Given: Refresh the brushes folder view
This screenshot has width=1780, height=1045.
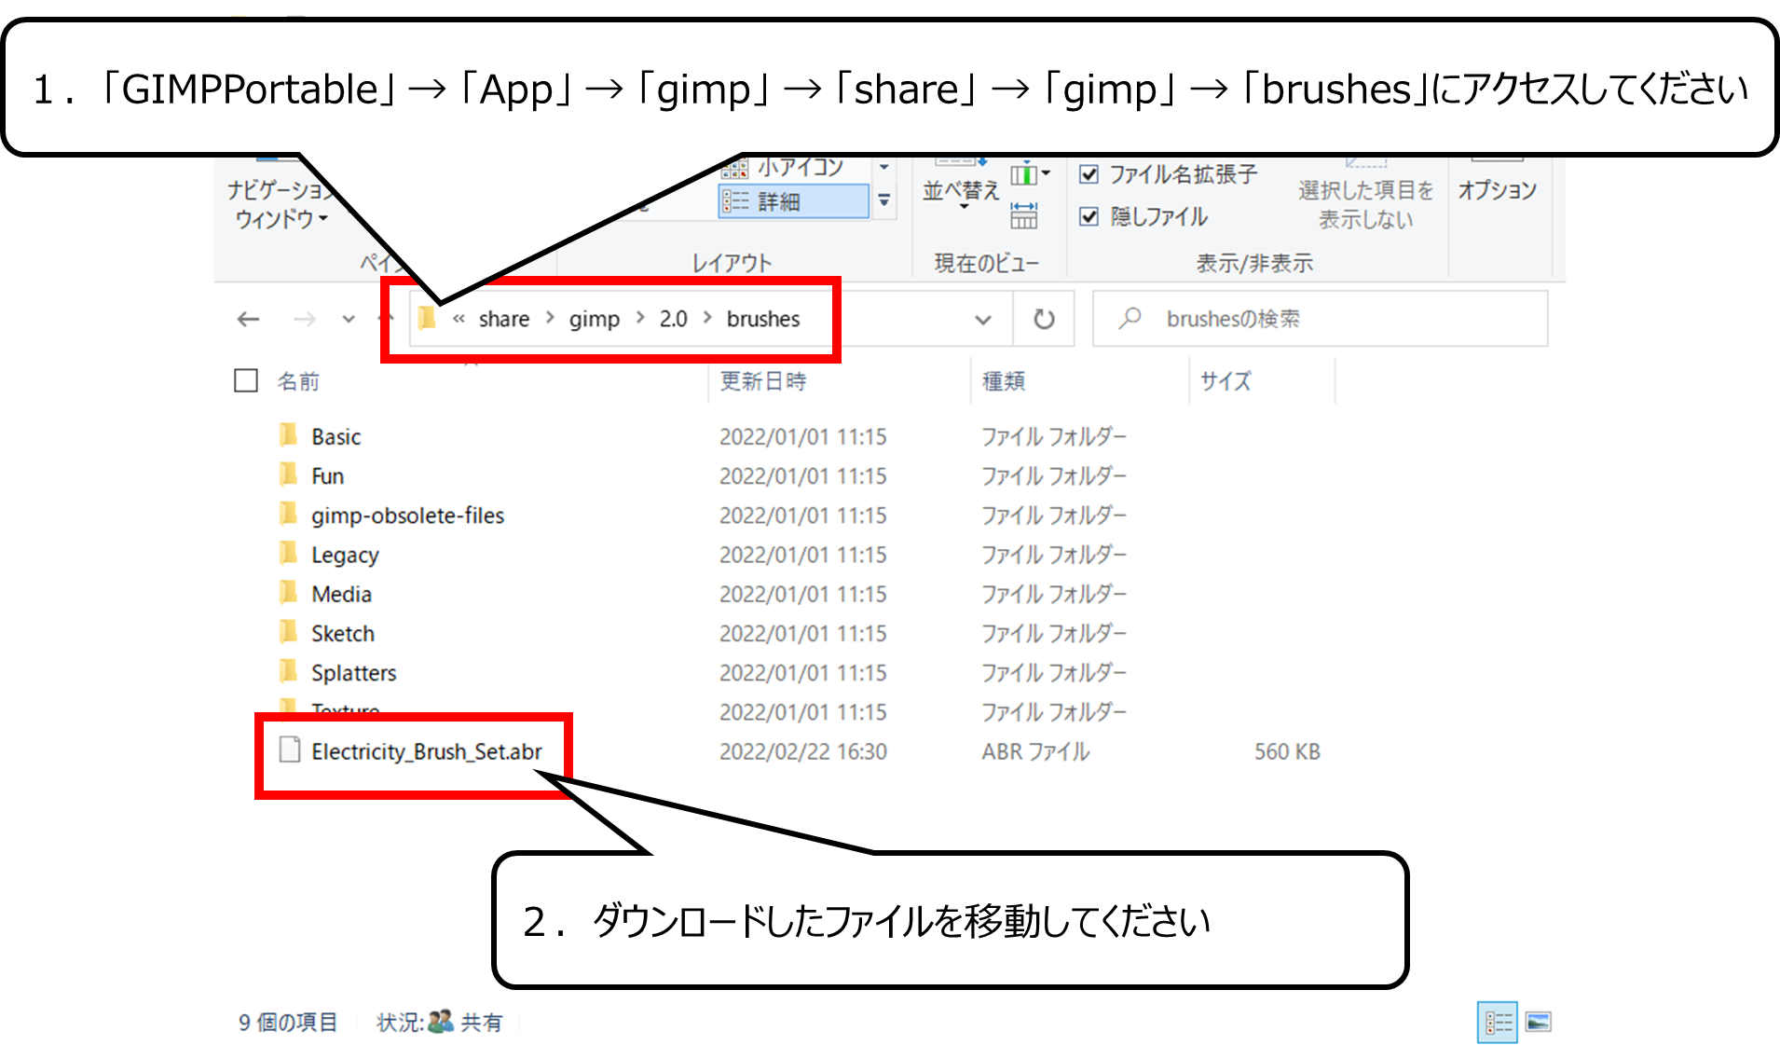Looking at the screenshot, I should pyautogui.click(x=1044, y=319).
